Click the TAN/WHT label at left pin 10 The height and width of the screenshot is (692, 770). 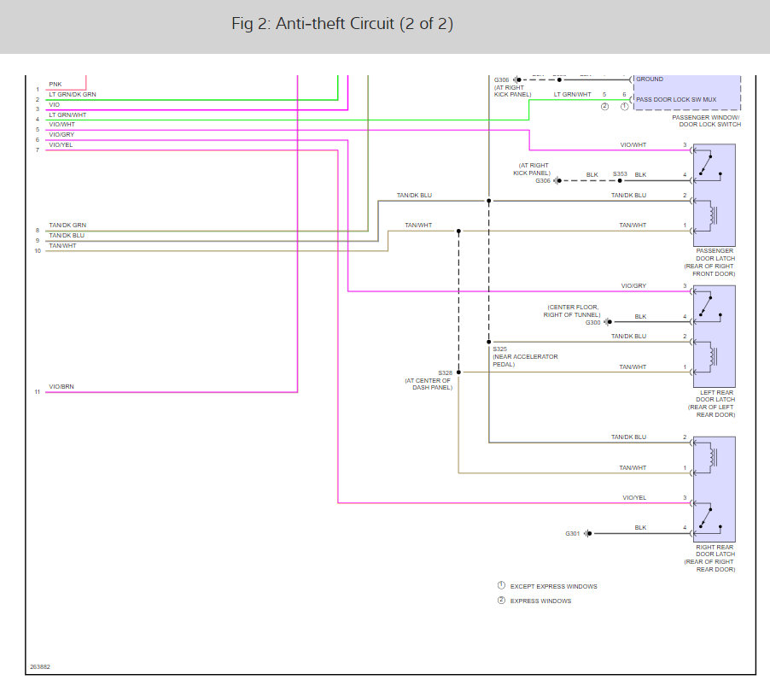coord(62,246)
